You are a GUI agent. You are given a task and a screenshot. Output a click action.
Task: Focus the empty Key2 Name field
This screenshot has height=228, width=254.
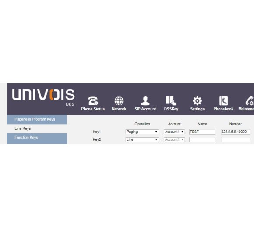click(x=202, y=139)
